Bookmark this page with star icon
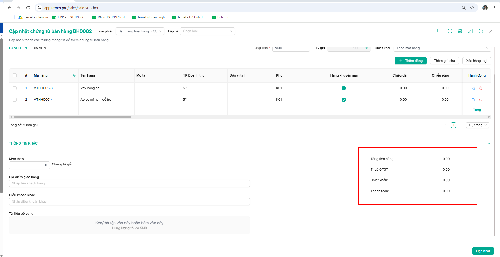The width and height of the screenshot is (500, 257). coord(472,8)
